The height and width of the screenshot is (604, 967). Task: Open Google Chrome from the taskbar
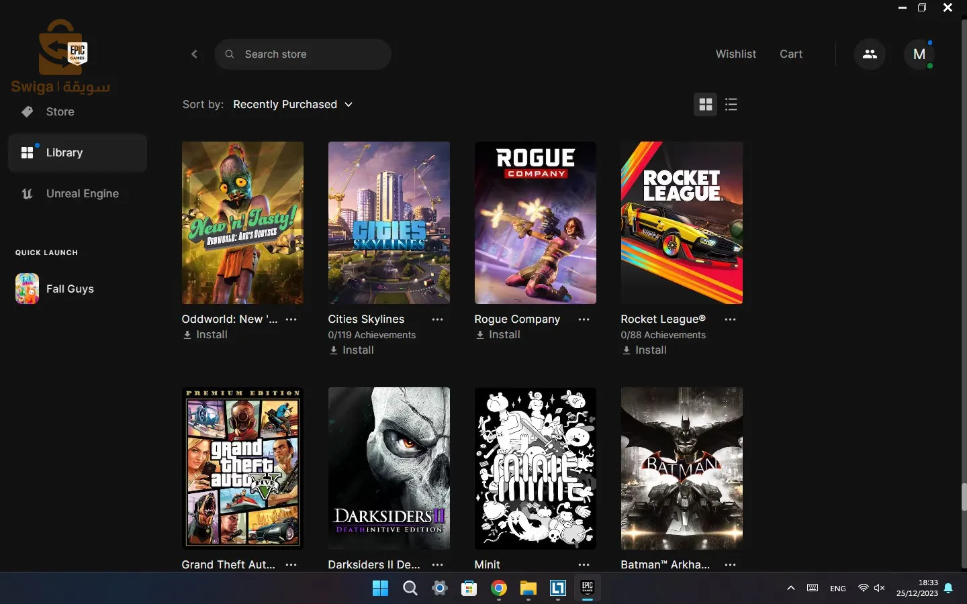(498, 589)
